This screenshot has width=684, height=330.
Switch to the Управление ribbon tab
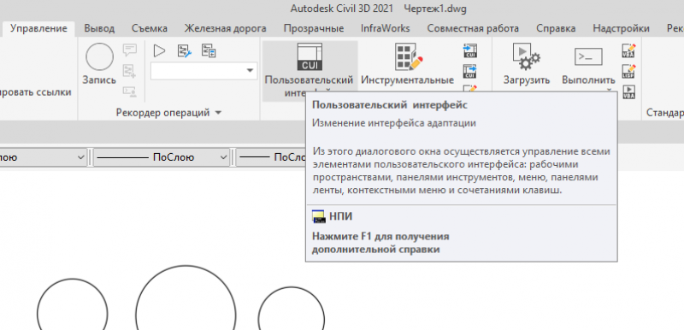coord(38,29)
